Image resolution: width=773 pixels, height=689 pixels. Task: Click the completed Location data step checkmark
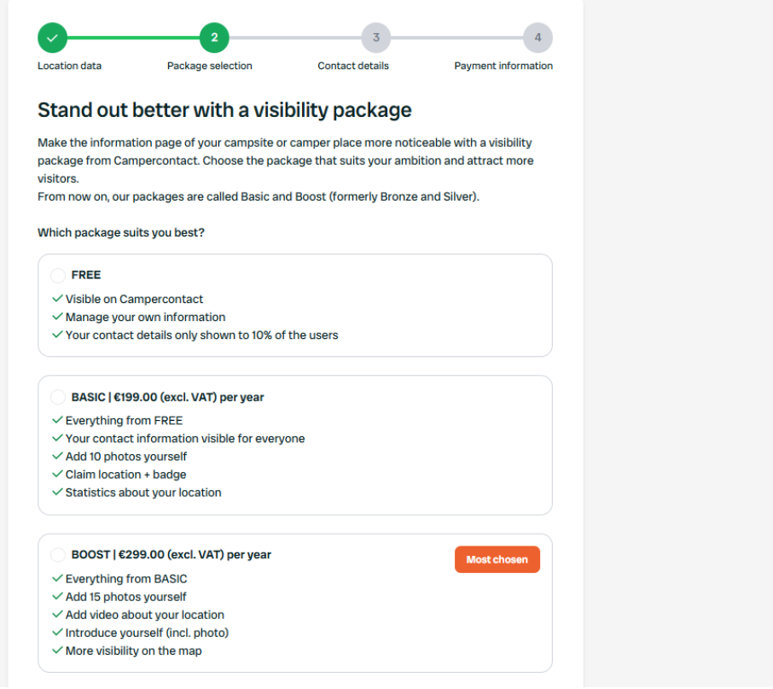[x=52, y=38]
